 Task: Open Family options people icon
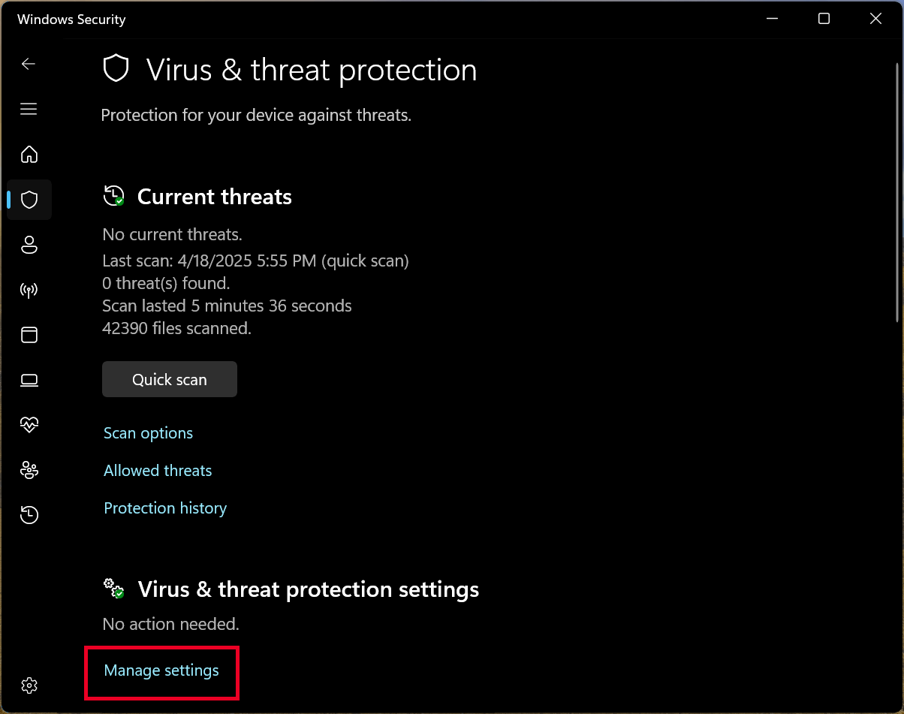tap(29, 470)
